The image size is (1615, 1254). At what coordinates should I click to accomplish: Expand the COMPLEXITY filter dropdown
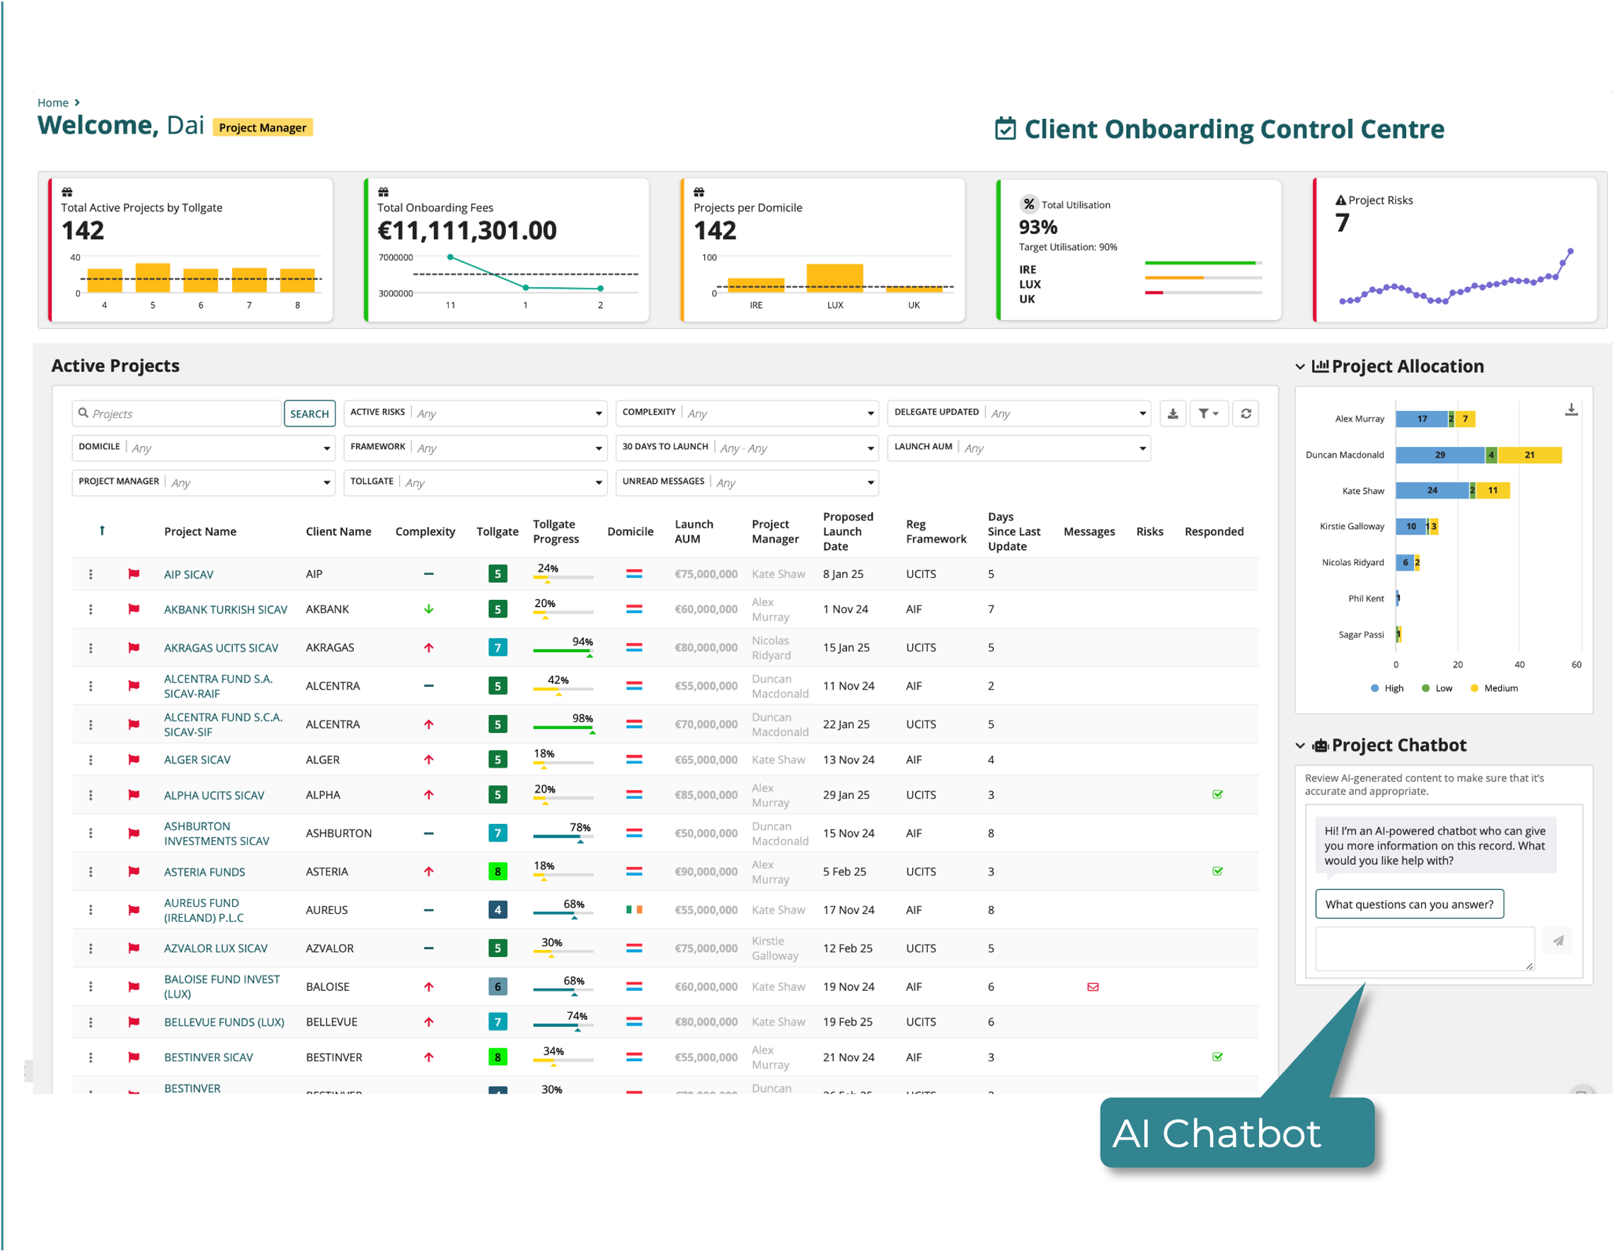pyautogui.click(x=746, y=413)
